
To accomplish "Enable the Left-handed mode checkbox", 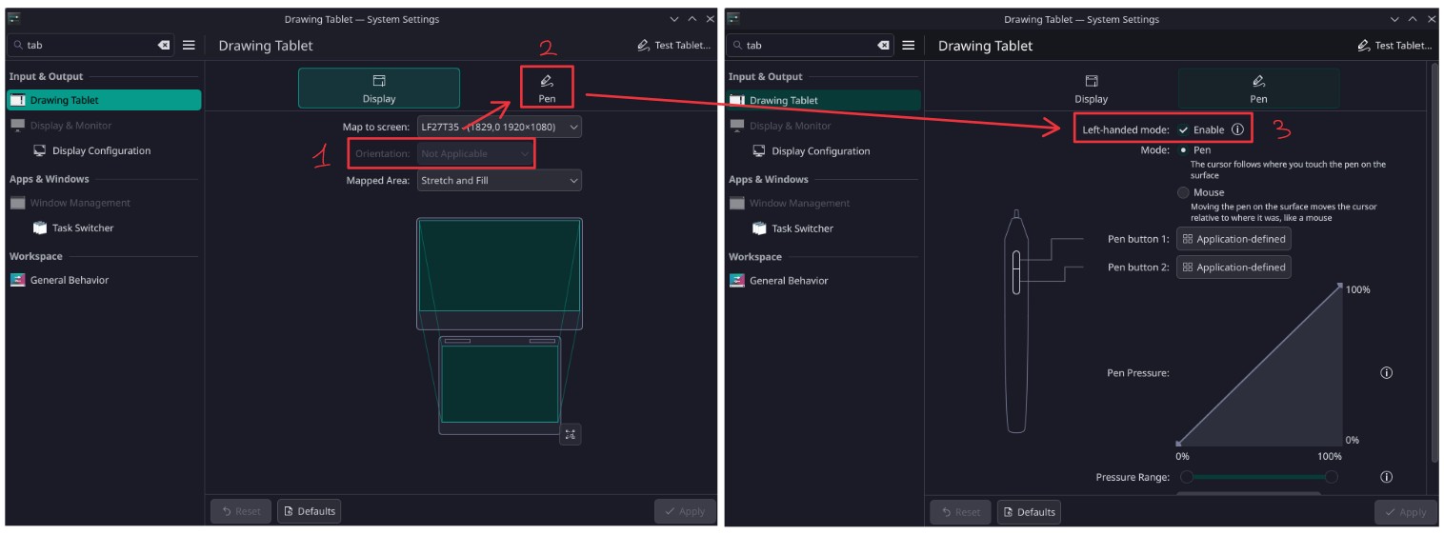I will [x=1184, y=129].
